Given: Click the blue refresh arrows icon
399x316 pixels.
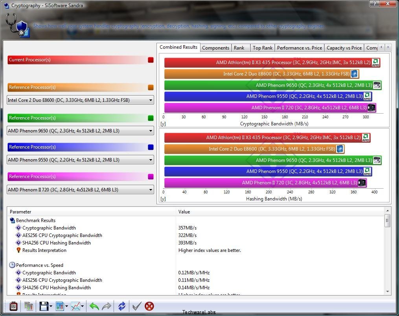Looking at the screenshot, I should click(x=121, y=306).
